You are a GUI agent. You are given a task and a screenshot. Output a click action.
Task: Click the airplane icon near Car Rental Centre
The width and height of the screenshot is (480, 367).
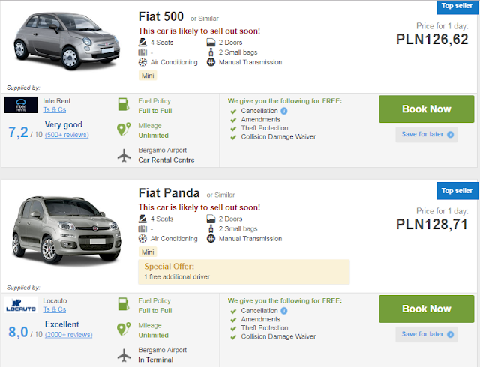124,155
